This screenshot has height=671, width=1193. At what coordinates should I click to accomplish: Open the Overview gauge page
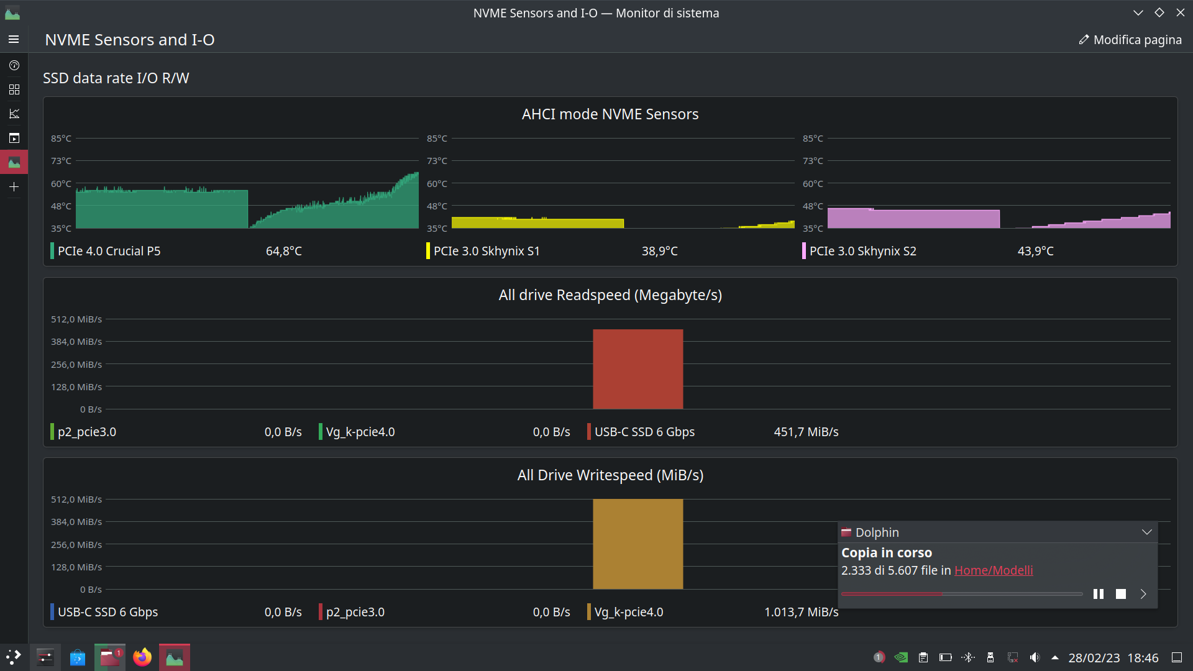click(x=14, y=65)
